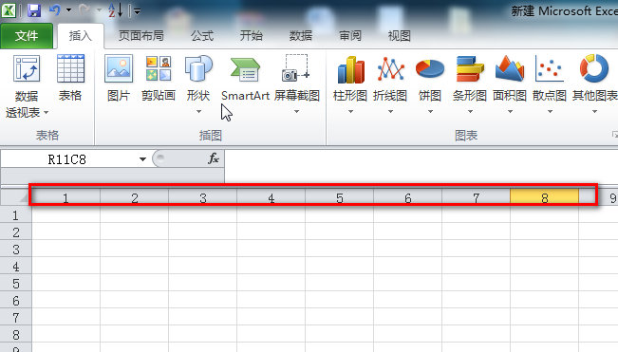Expand the 面积图 dropdown arrow

pyautogui.click(x=510, y=112)
